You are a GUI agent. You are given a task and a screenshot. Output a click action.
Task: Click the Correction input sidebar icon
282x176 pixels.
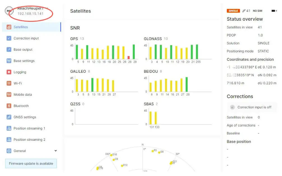[x=9, y=38]
